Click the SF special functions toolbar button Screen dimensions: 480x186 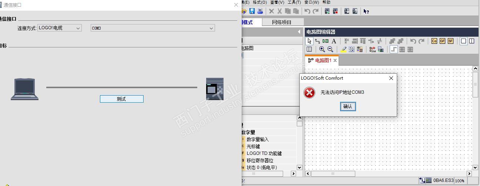pyautogui.click(x=450, y=41)
